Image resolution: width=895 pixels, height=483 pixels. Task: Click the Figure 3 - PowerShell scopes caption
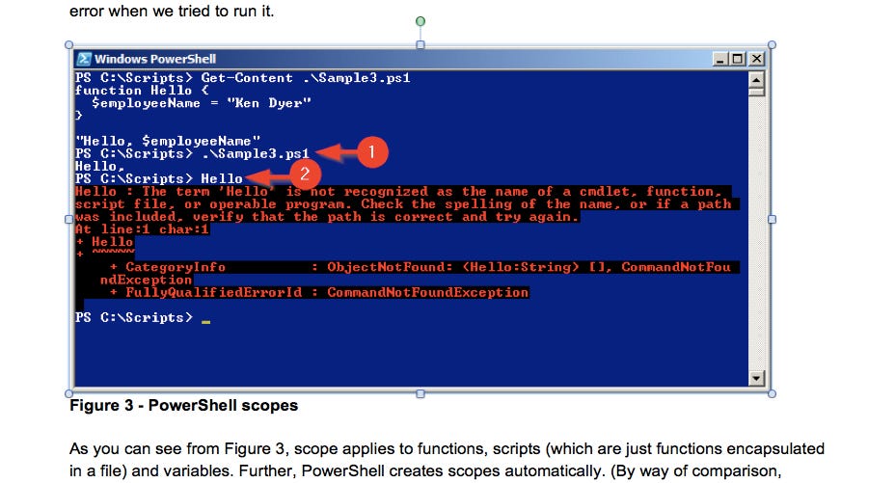(x=183, y=406)
